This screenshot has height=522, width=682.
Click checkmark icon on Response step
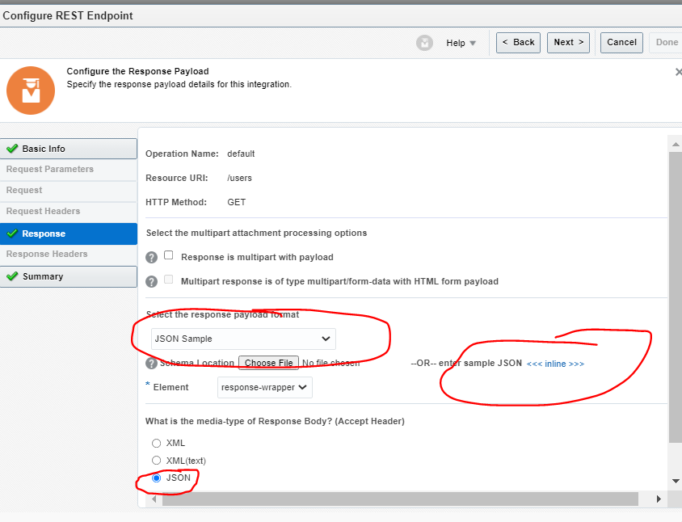[x=12, y=234]
